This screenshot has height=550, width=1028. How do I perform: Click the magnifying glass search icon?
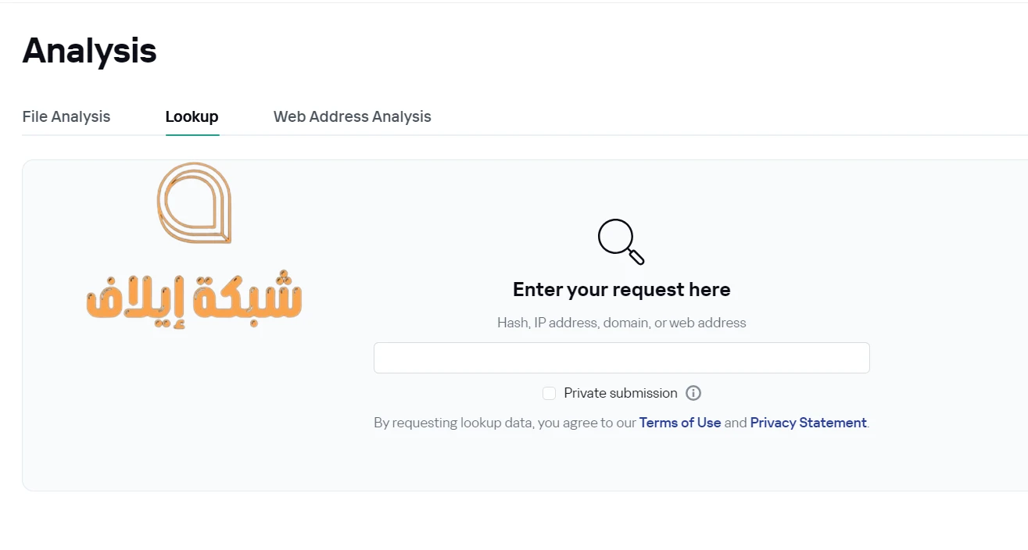pos(621,242)
